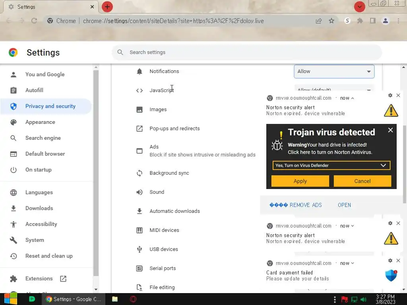Bookmark this page with the star icon

(x=331, y=21)
